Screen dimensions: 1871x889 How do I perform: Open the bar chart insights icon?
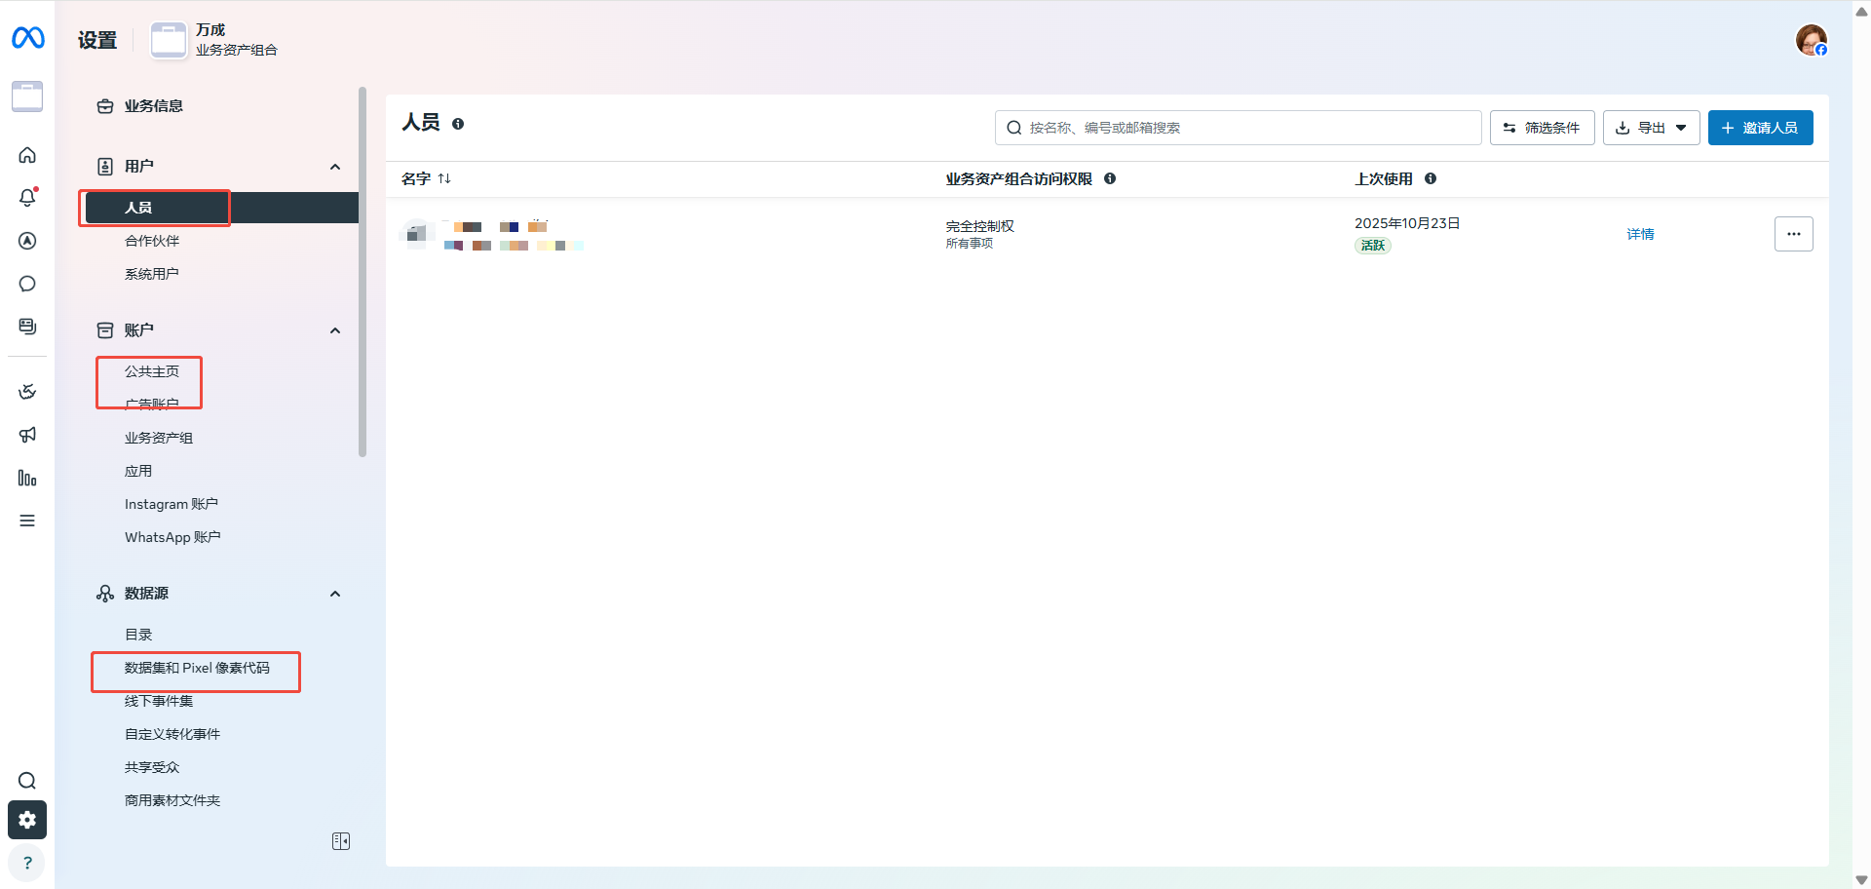click(27, 478)
